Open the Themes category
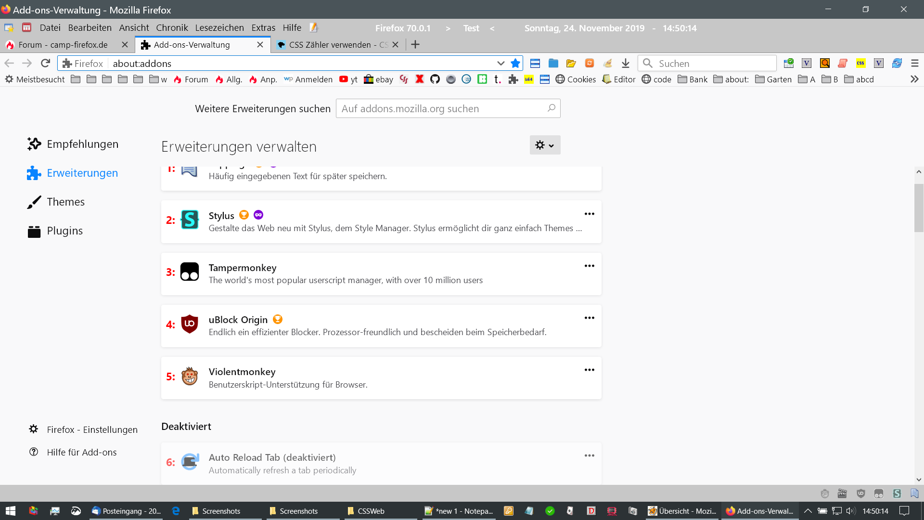This screenshot has height=520, width=924. [x=65, y=202]
